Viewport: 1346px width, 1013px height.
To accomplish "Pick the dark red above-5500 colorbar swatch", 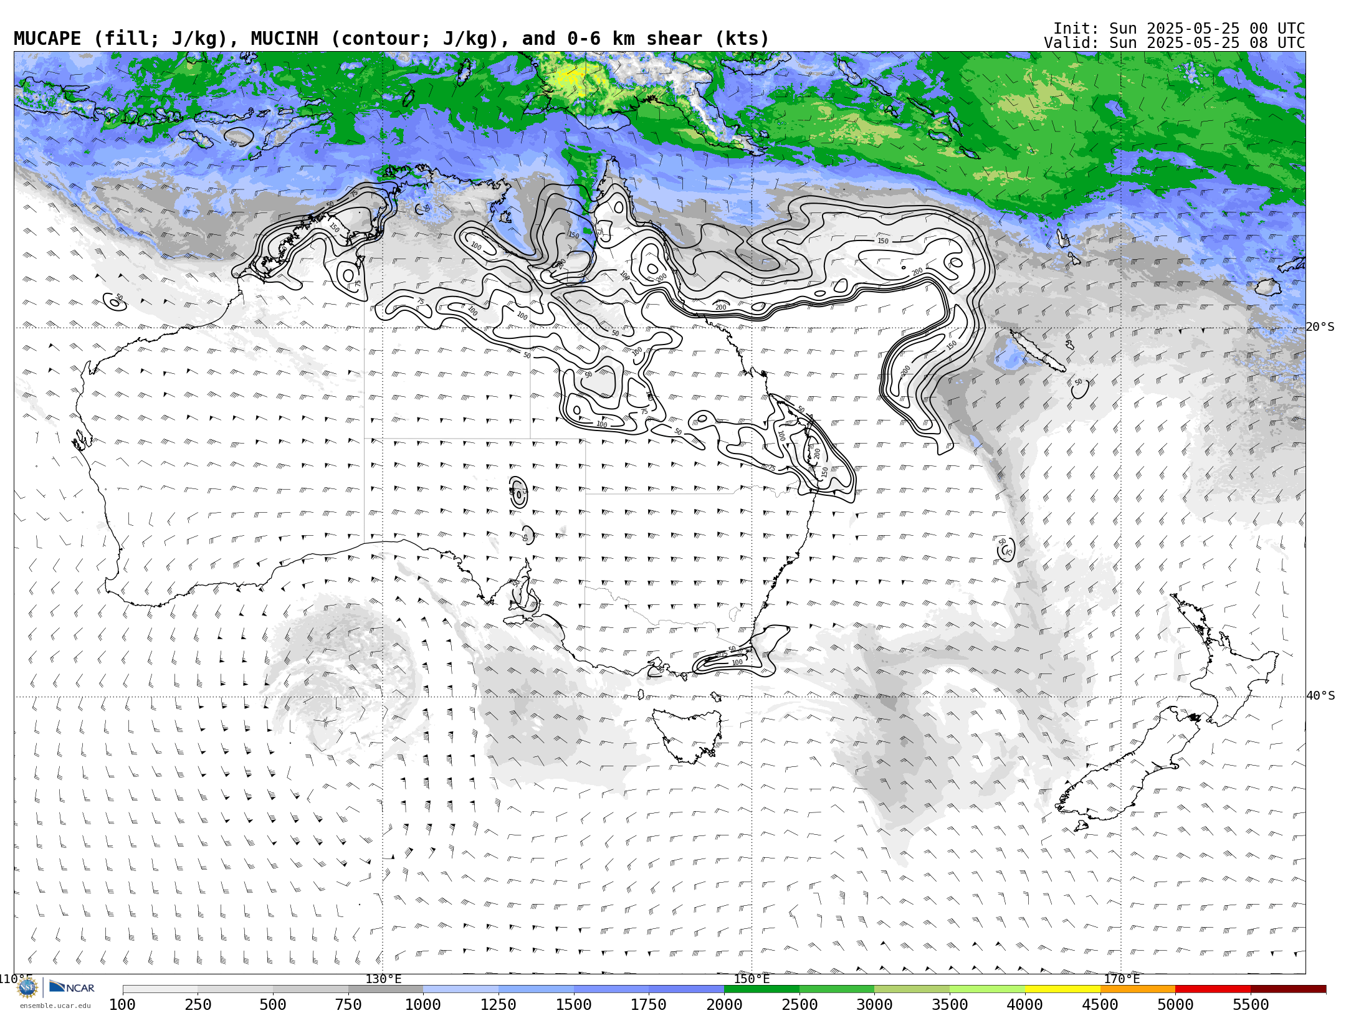I will point(1288,989).
